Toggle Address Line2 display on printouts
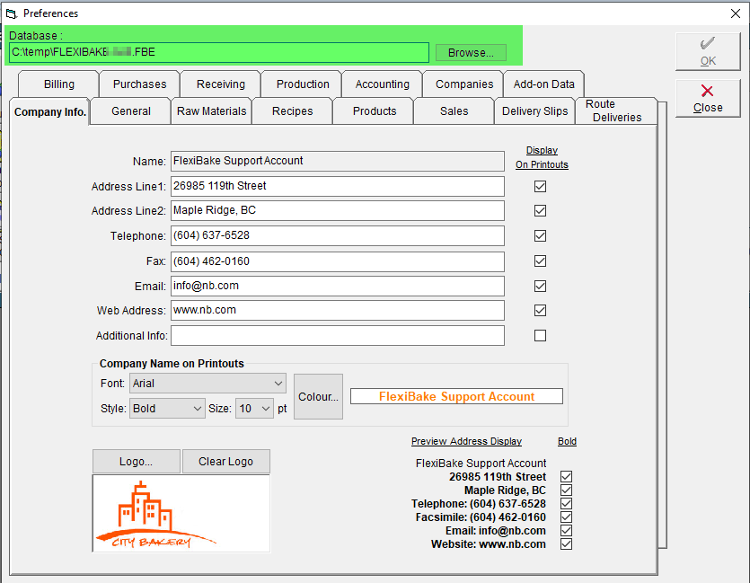Viewport: 750px width, 583px height. pyautogui.click(x=540, y=210)
